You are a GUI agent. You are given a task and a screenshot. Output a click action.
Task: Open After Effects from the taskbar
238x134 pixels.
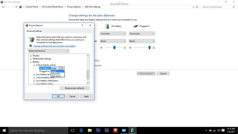(x=107, y=130)
